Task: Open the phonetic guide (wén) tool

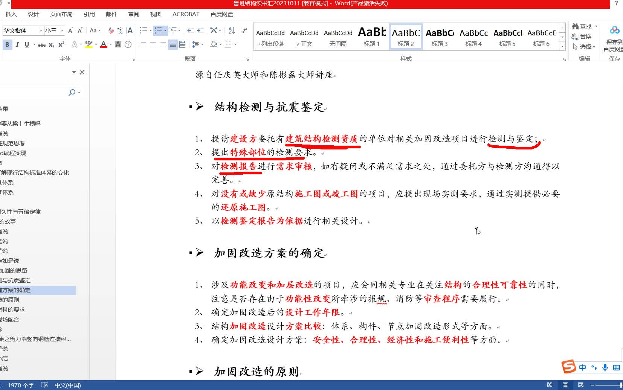Action: click(x=120, y=30)
